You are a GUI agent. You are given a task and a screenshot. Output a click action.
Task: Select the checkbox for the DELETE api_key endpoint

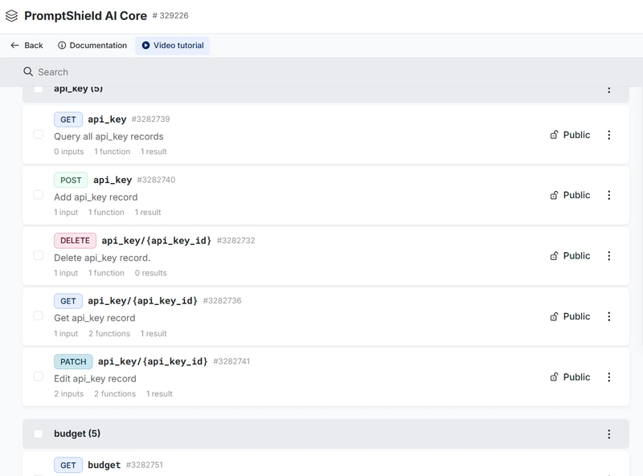click(x=38, y=255)
